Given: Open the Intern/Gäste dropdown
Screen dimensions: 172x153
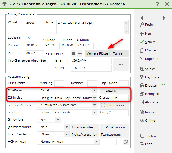Looking at the screenshot, I should 66,134.
